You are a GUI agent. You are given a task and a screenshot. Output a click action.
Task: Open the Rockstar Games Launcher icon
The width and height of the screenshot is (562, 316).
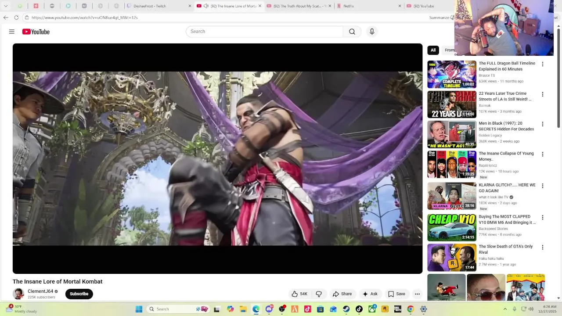pos(385,309)
